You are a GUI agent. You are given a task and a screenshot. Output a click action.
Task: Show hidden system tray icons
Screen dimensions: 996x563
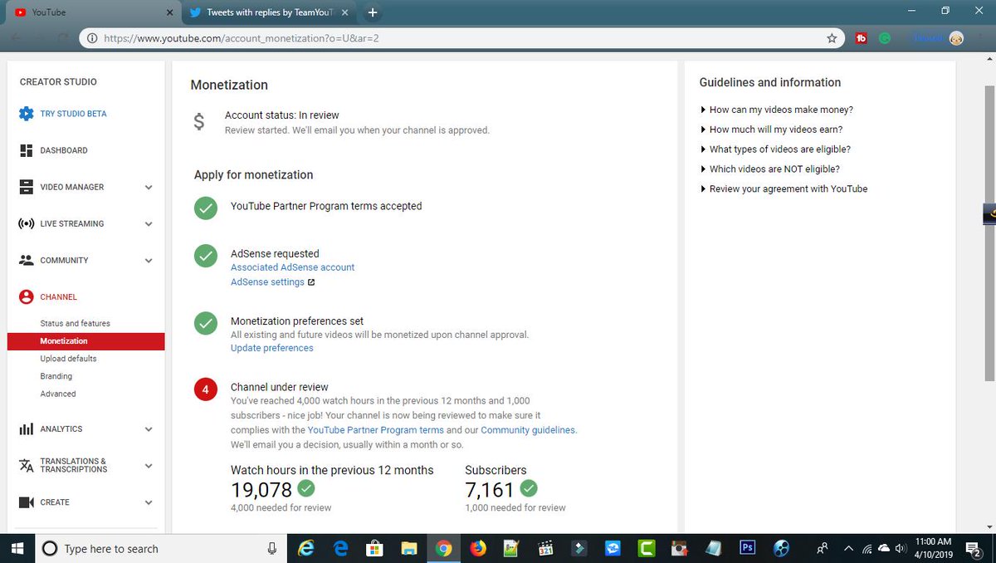point(848,548)
